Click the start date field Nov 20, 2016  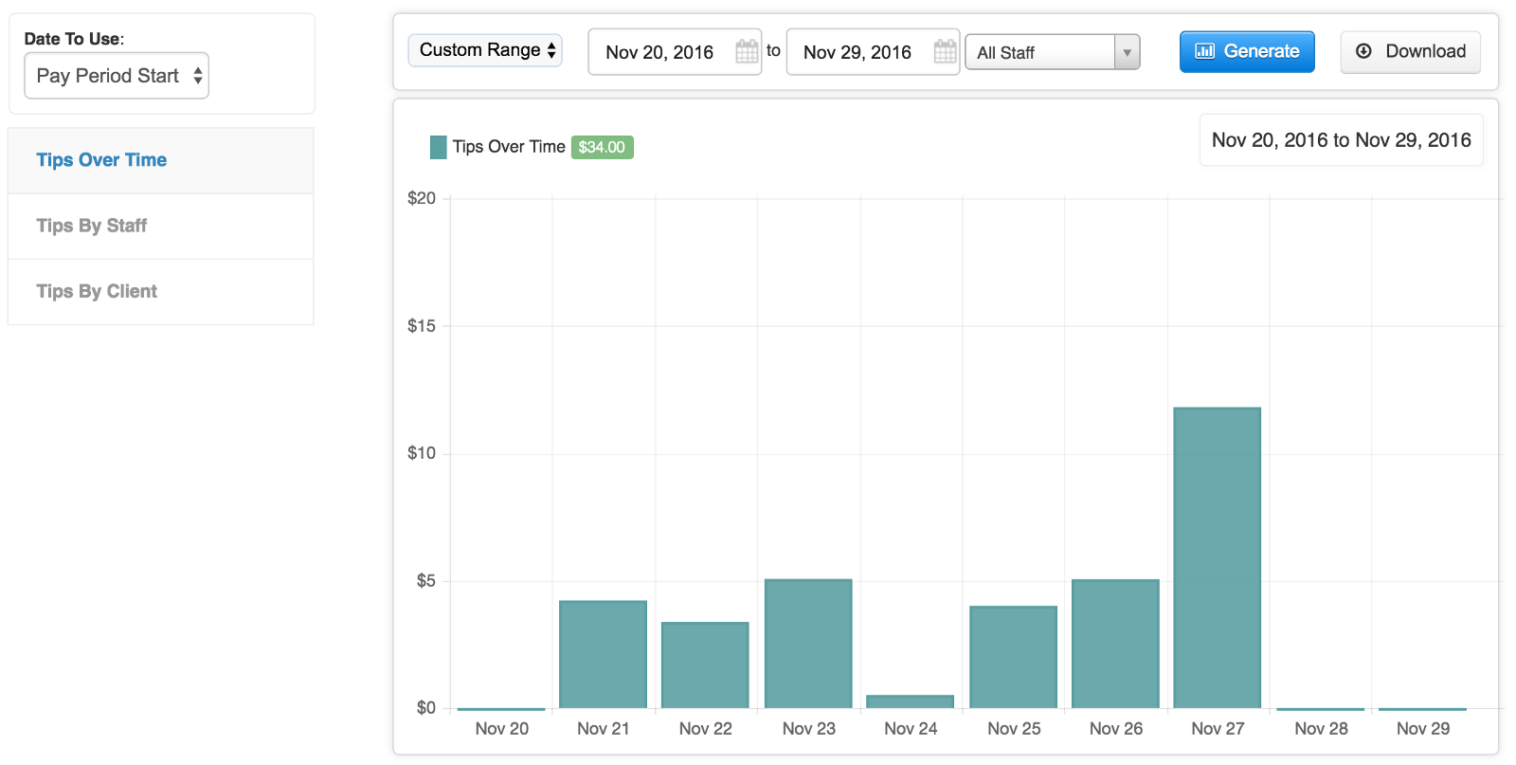tap(675, 52)
